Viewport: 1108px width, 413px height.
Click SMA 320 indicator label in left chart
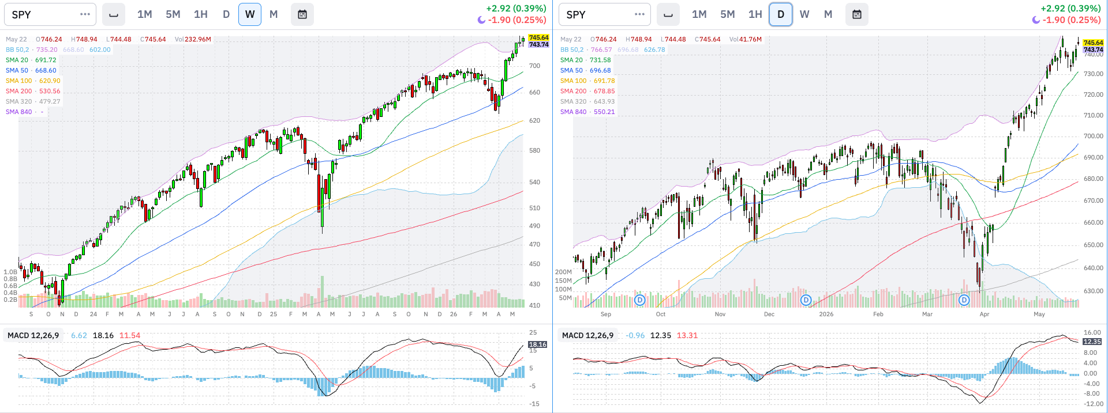click(19, 101)
